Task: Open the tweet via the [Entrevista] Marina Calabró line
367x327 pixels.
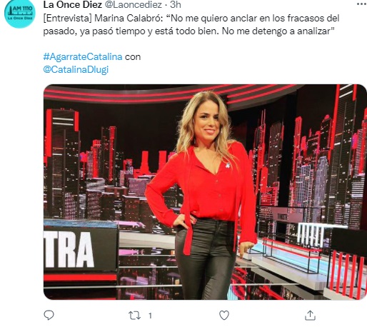Action: coord(191,19)
